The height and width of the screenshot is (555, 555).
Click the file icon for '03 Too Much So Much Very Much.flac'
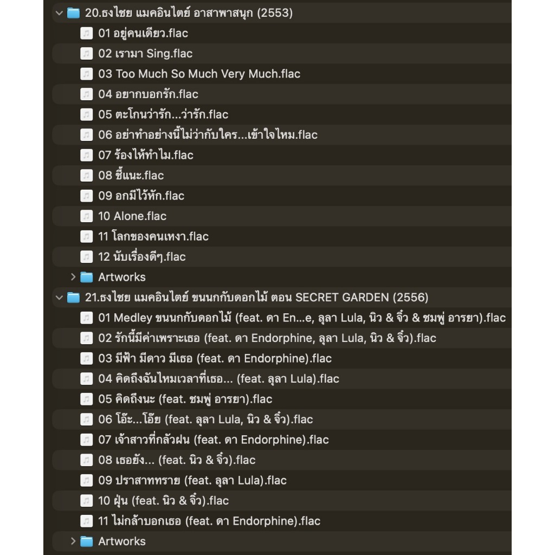click(86, 74)
